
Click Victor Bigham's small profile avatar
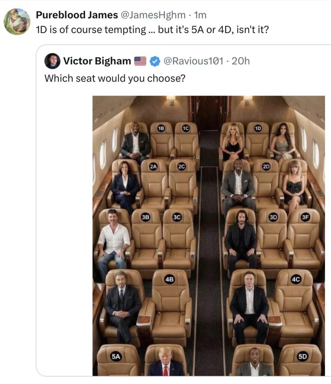tap(52, 61)
